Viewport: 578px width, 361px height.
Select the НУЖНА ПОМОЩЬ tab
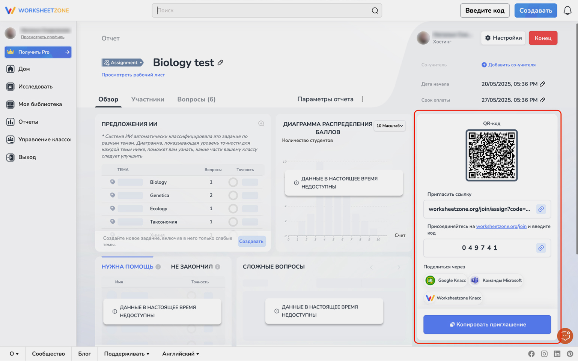[127, 267]
